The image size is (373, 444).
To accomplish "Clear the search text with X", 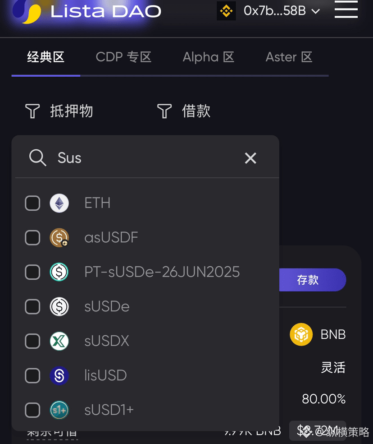I will [250, 158].
